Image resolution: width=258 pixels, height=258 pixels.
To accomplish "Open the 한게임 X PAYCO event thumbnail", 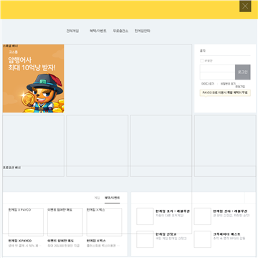I will pos(26,222).
